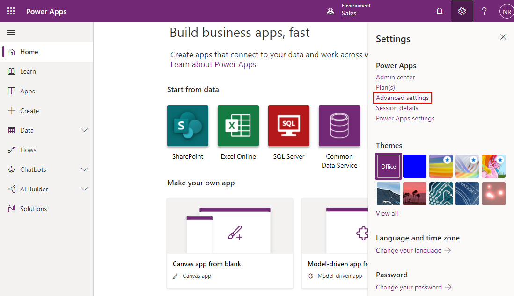514x296 pixels.
Task: Click the puzzle piece model-driven icon
Action: point(362,233)
